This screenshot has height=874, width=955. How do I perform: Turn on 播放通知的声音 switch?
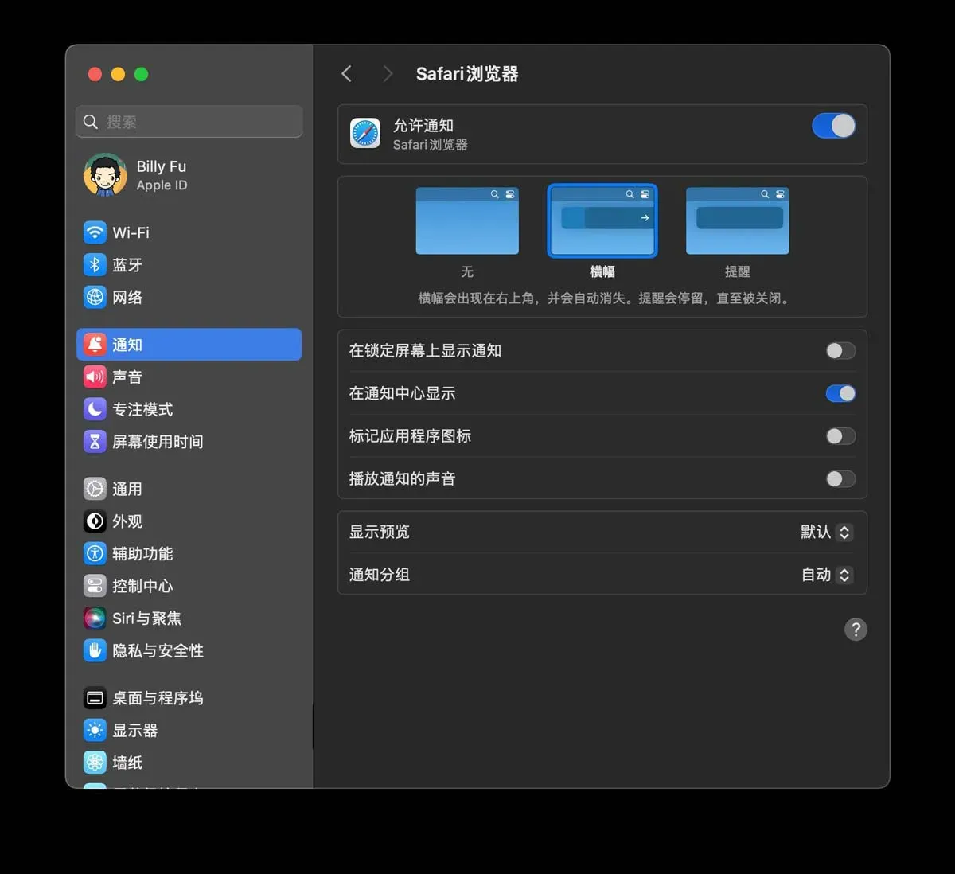click(x=840, y=478)
